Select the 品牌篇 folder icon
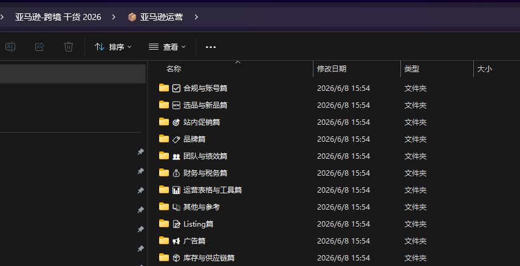The image size is (520, 266). tap(164, 139)
